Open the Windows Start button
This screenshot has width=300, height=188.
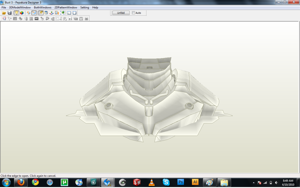point(6,183)
